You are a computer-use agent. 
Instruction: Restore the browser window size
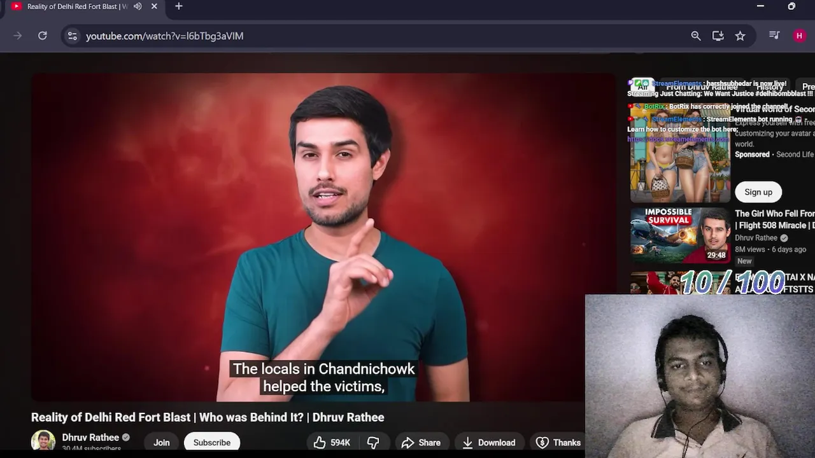[791, 6]
